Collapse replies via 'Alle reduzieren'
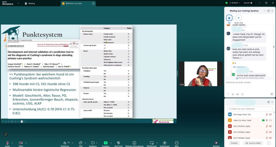276x147 pixels. coord(239,67)
